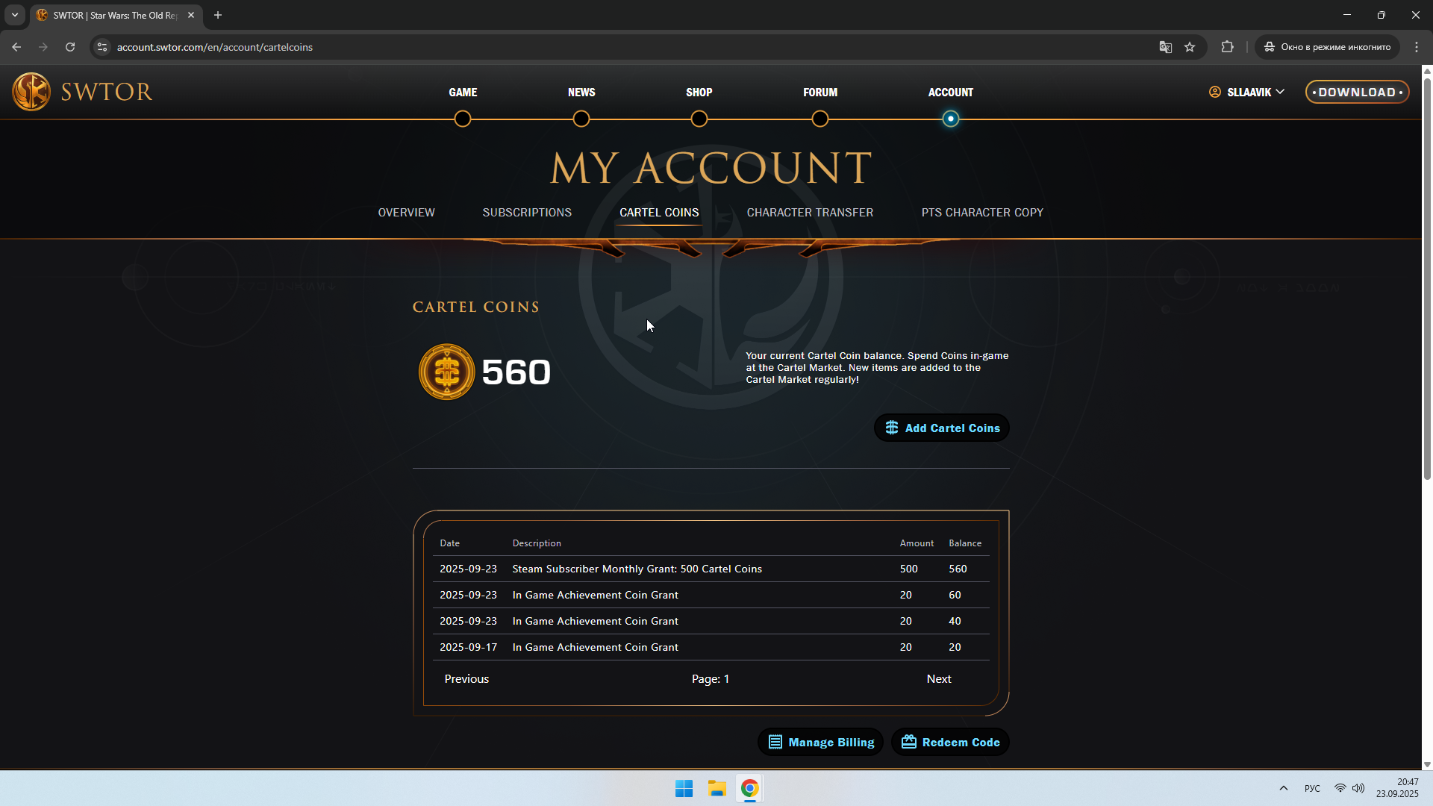The image size is (1433, 806).
Task: Reload the page with the refresh icon
Action: coord(70,47)
